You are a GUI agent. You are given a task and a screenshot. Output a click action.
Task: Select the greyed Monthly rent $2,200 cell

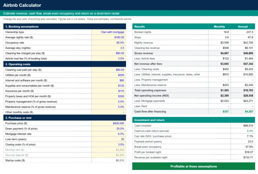click(109, 150)
